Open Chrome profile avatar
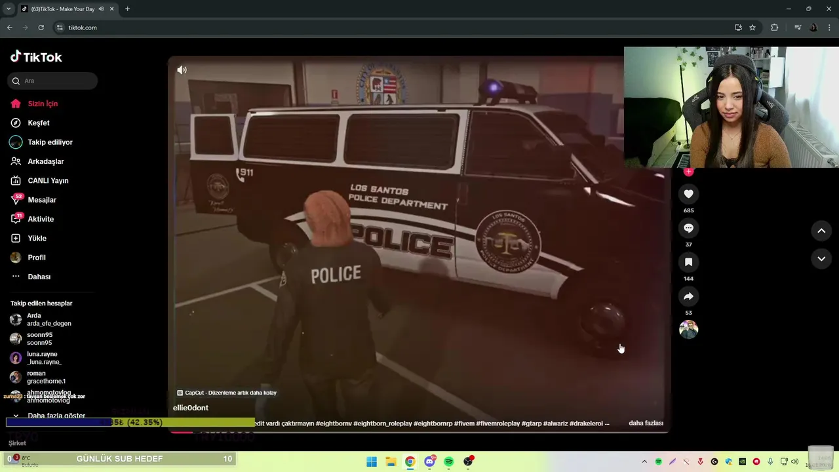This screenshot has width=839, height=472. pyautogui.click(x=813, y=28)
